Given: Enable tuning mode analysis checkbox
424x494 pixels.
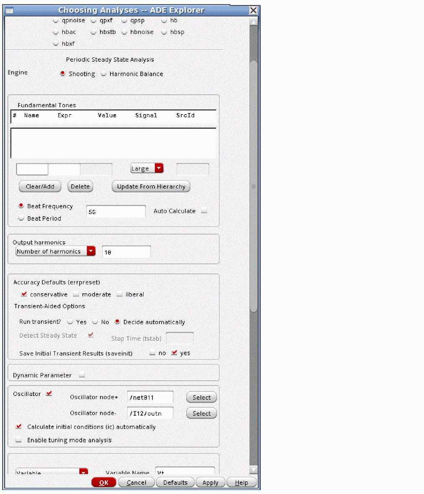Looking at the screenshot, I should tap(18, 440).
